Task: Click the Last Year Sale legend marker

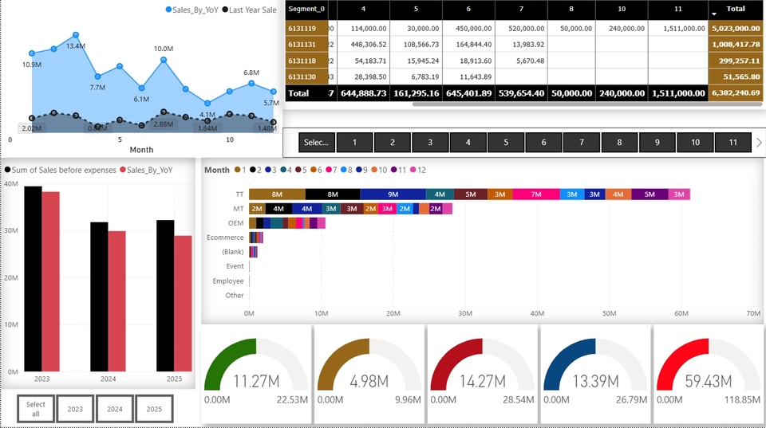Action: tap(225, 10)
